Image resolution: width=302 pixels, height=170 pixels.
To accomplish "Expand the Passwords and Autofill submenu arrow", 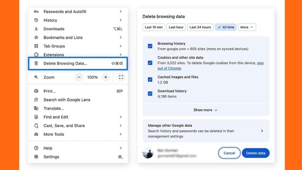I will (x=120, y=12).
